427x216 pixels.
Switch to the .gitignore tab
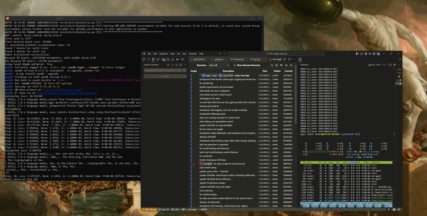click(x=219, y=59)
